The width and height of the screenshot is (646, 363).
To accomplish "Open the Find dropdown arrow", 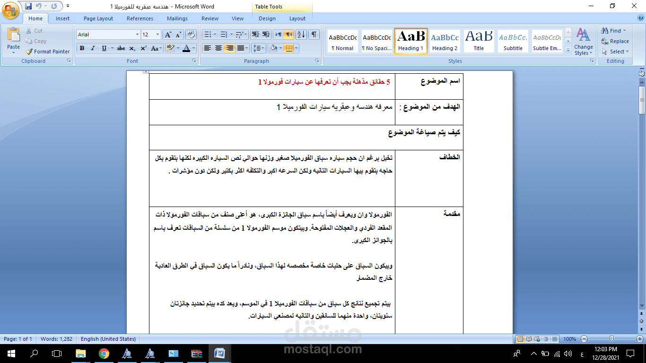I will point(624,31).
